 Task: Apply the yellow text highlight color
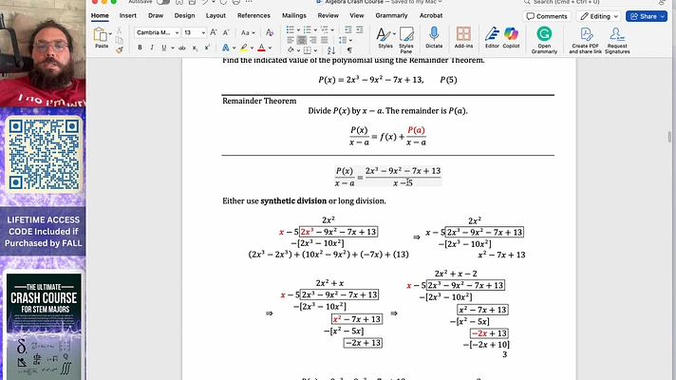244,47
